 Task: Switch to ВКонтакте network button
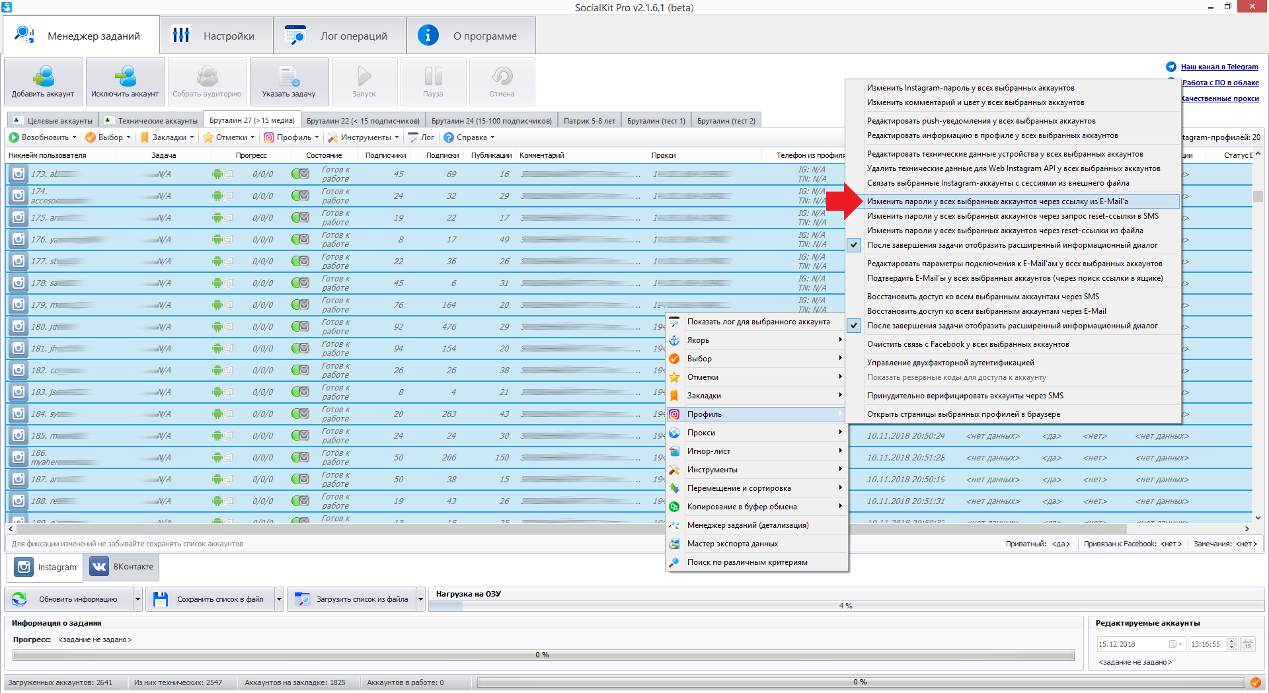tap(122, 567)
